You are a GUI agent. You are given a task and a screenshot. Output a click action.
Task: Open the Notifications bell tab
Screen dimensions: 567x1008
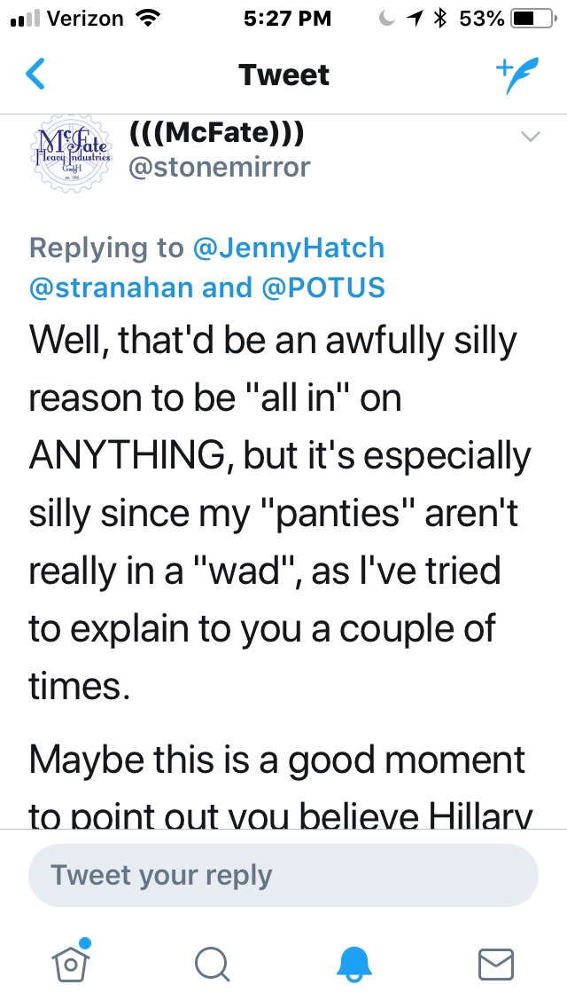tap(356, 963)
